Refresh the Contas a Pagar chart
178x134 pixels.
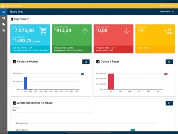pos(169,62)
